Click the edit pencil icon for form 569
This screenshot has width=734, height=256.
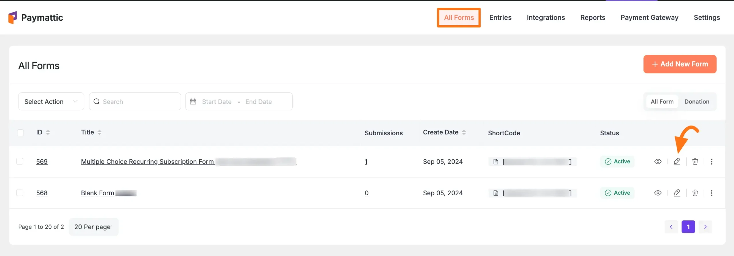click(x=677, y=162)
